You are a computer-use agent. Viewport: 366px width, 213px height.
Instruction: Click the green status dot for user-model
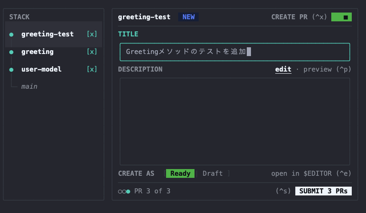tap(11, 69)
